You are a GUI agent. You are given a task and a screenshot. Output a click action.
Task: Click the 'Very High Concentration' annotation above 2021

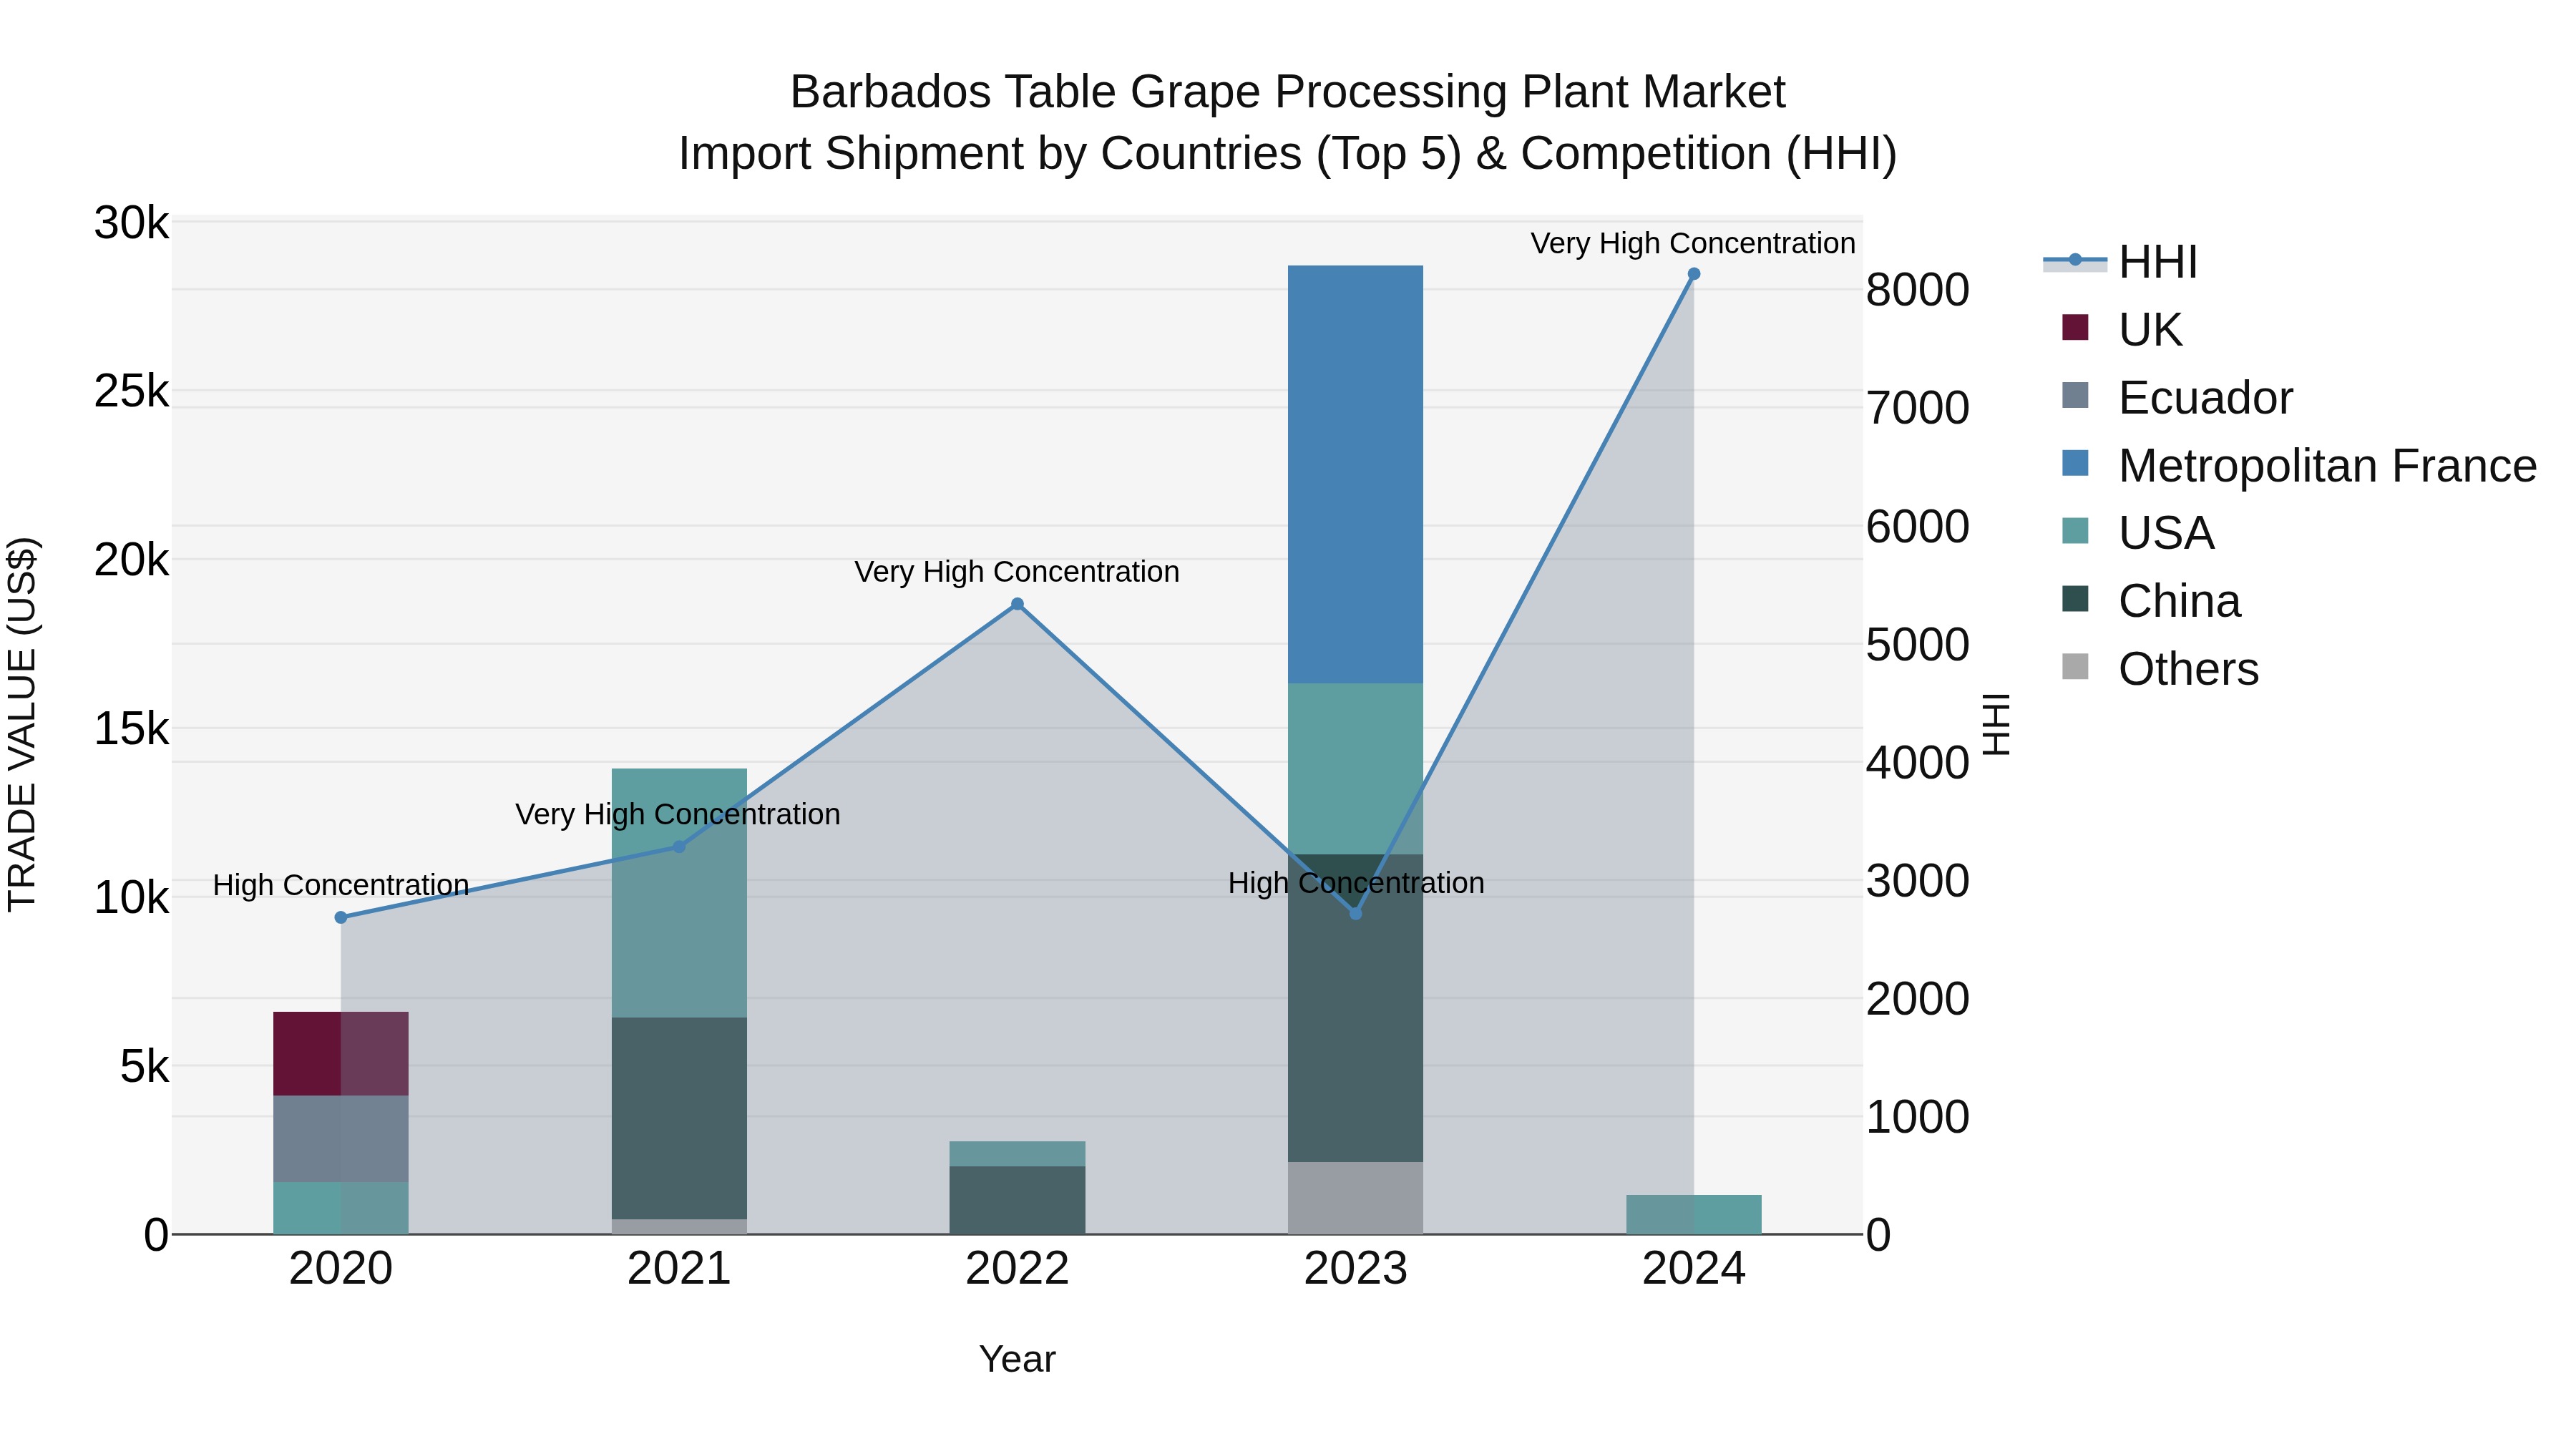(x=678, y=814)
